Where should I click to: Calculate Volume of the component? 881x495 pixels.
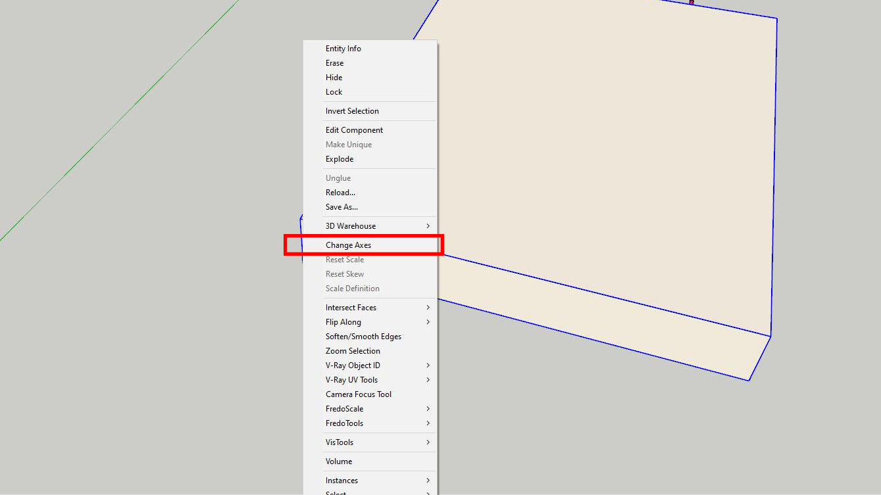(339, 461)
